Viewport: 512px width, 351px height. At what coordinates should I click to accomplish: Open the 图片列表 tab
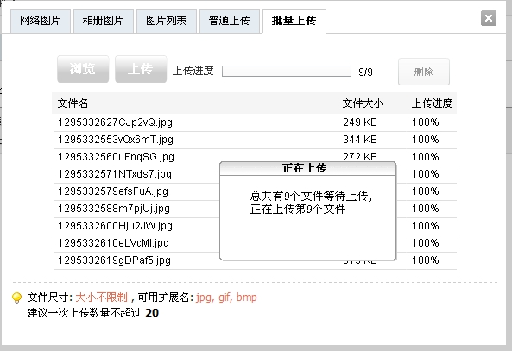click(x=167, y=22)
